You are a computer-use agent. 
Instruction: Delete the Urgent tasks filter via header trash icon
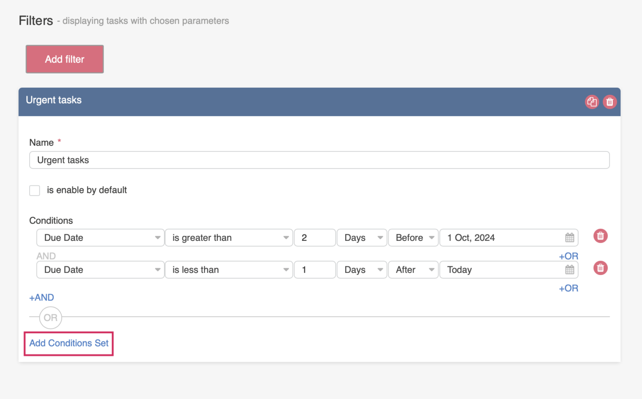point(609,102)
